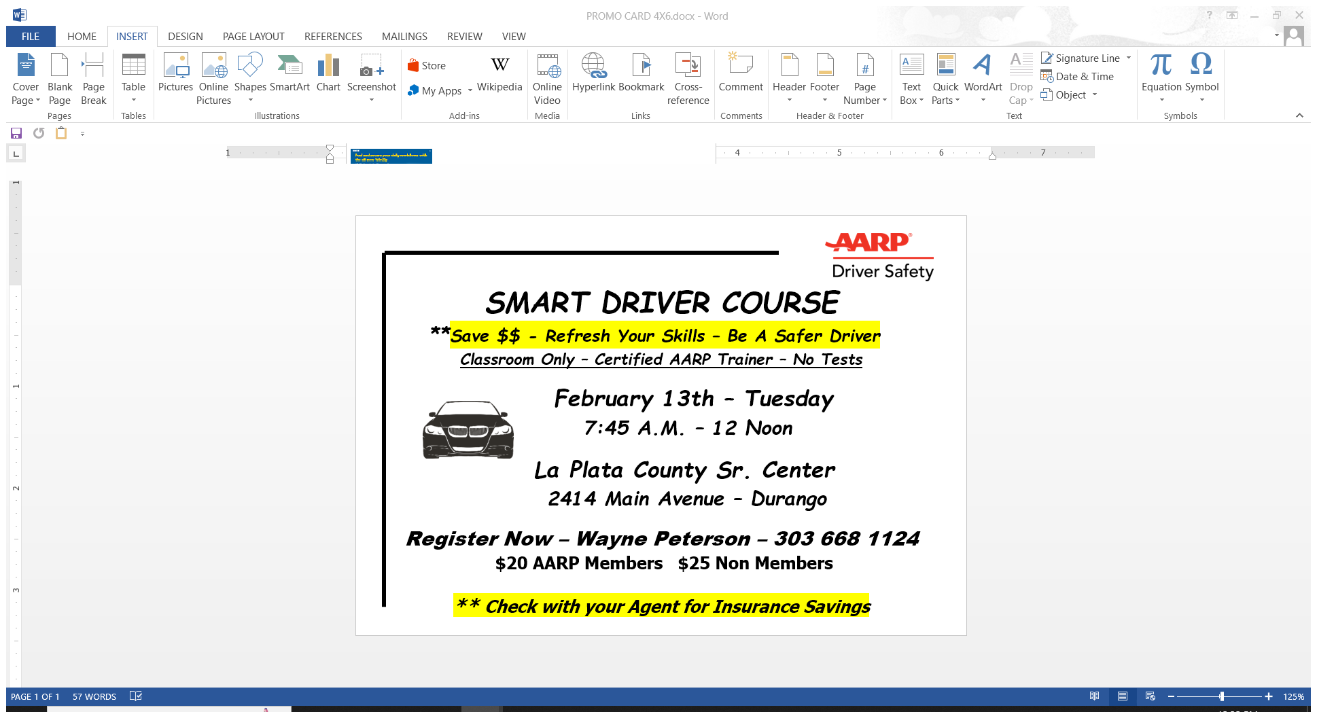Expand the Signature Line dropdown arrow
Viewport: 1317px width, 712px height.
point(1129,58)
